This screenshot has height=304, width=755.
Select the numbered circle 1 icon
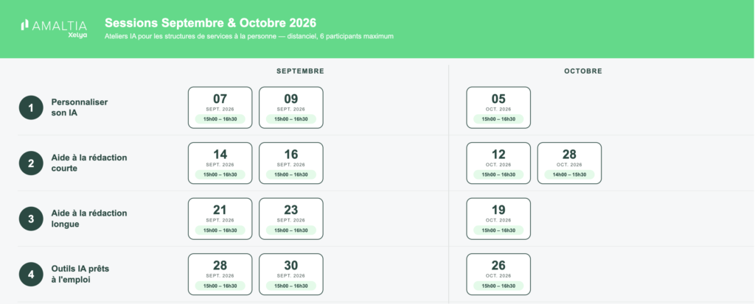pyautogui.click(x=31, y=107)
